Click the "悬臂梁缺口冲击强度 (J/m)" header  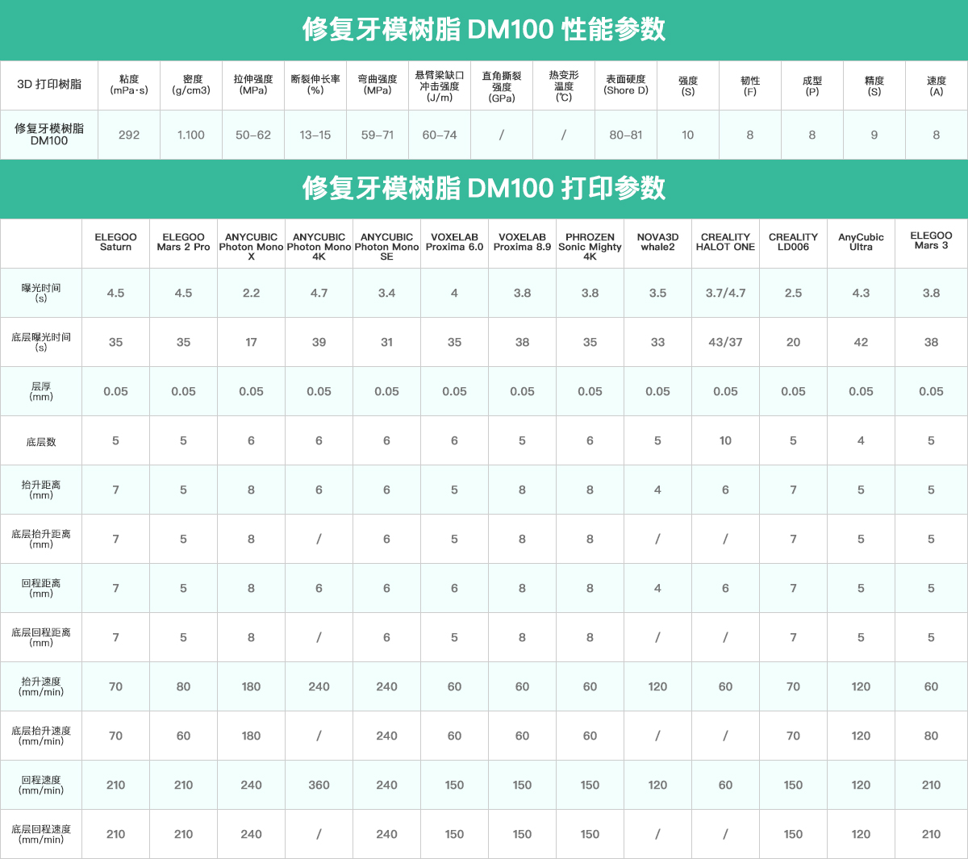(440, 85)
